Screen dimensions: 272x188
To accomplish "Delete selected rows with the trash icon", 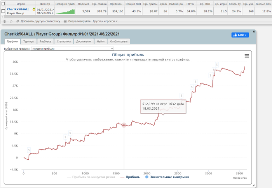I will (x=5, y=21).
